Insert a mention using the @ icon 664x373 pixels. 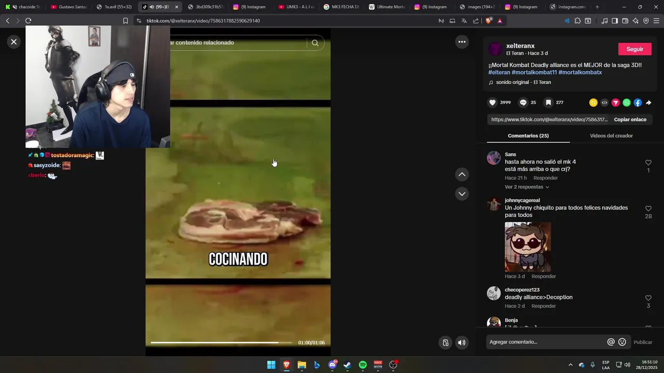611,342
